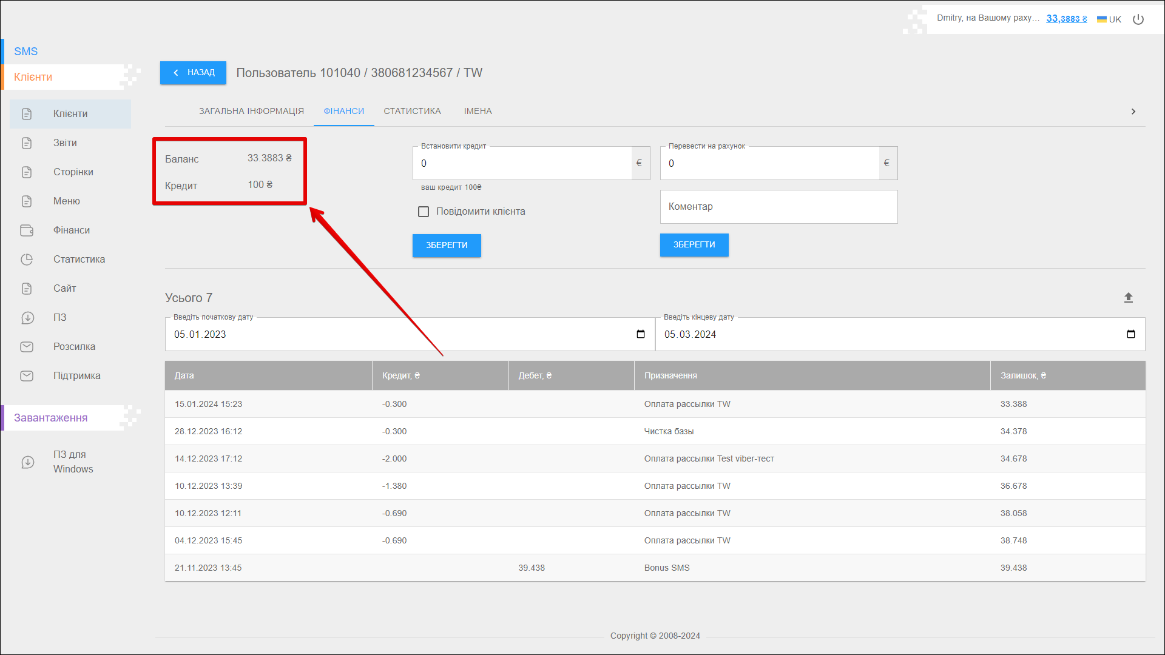Open Фінанси wallet item in sidebar

click(71, 230)
